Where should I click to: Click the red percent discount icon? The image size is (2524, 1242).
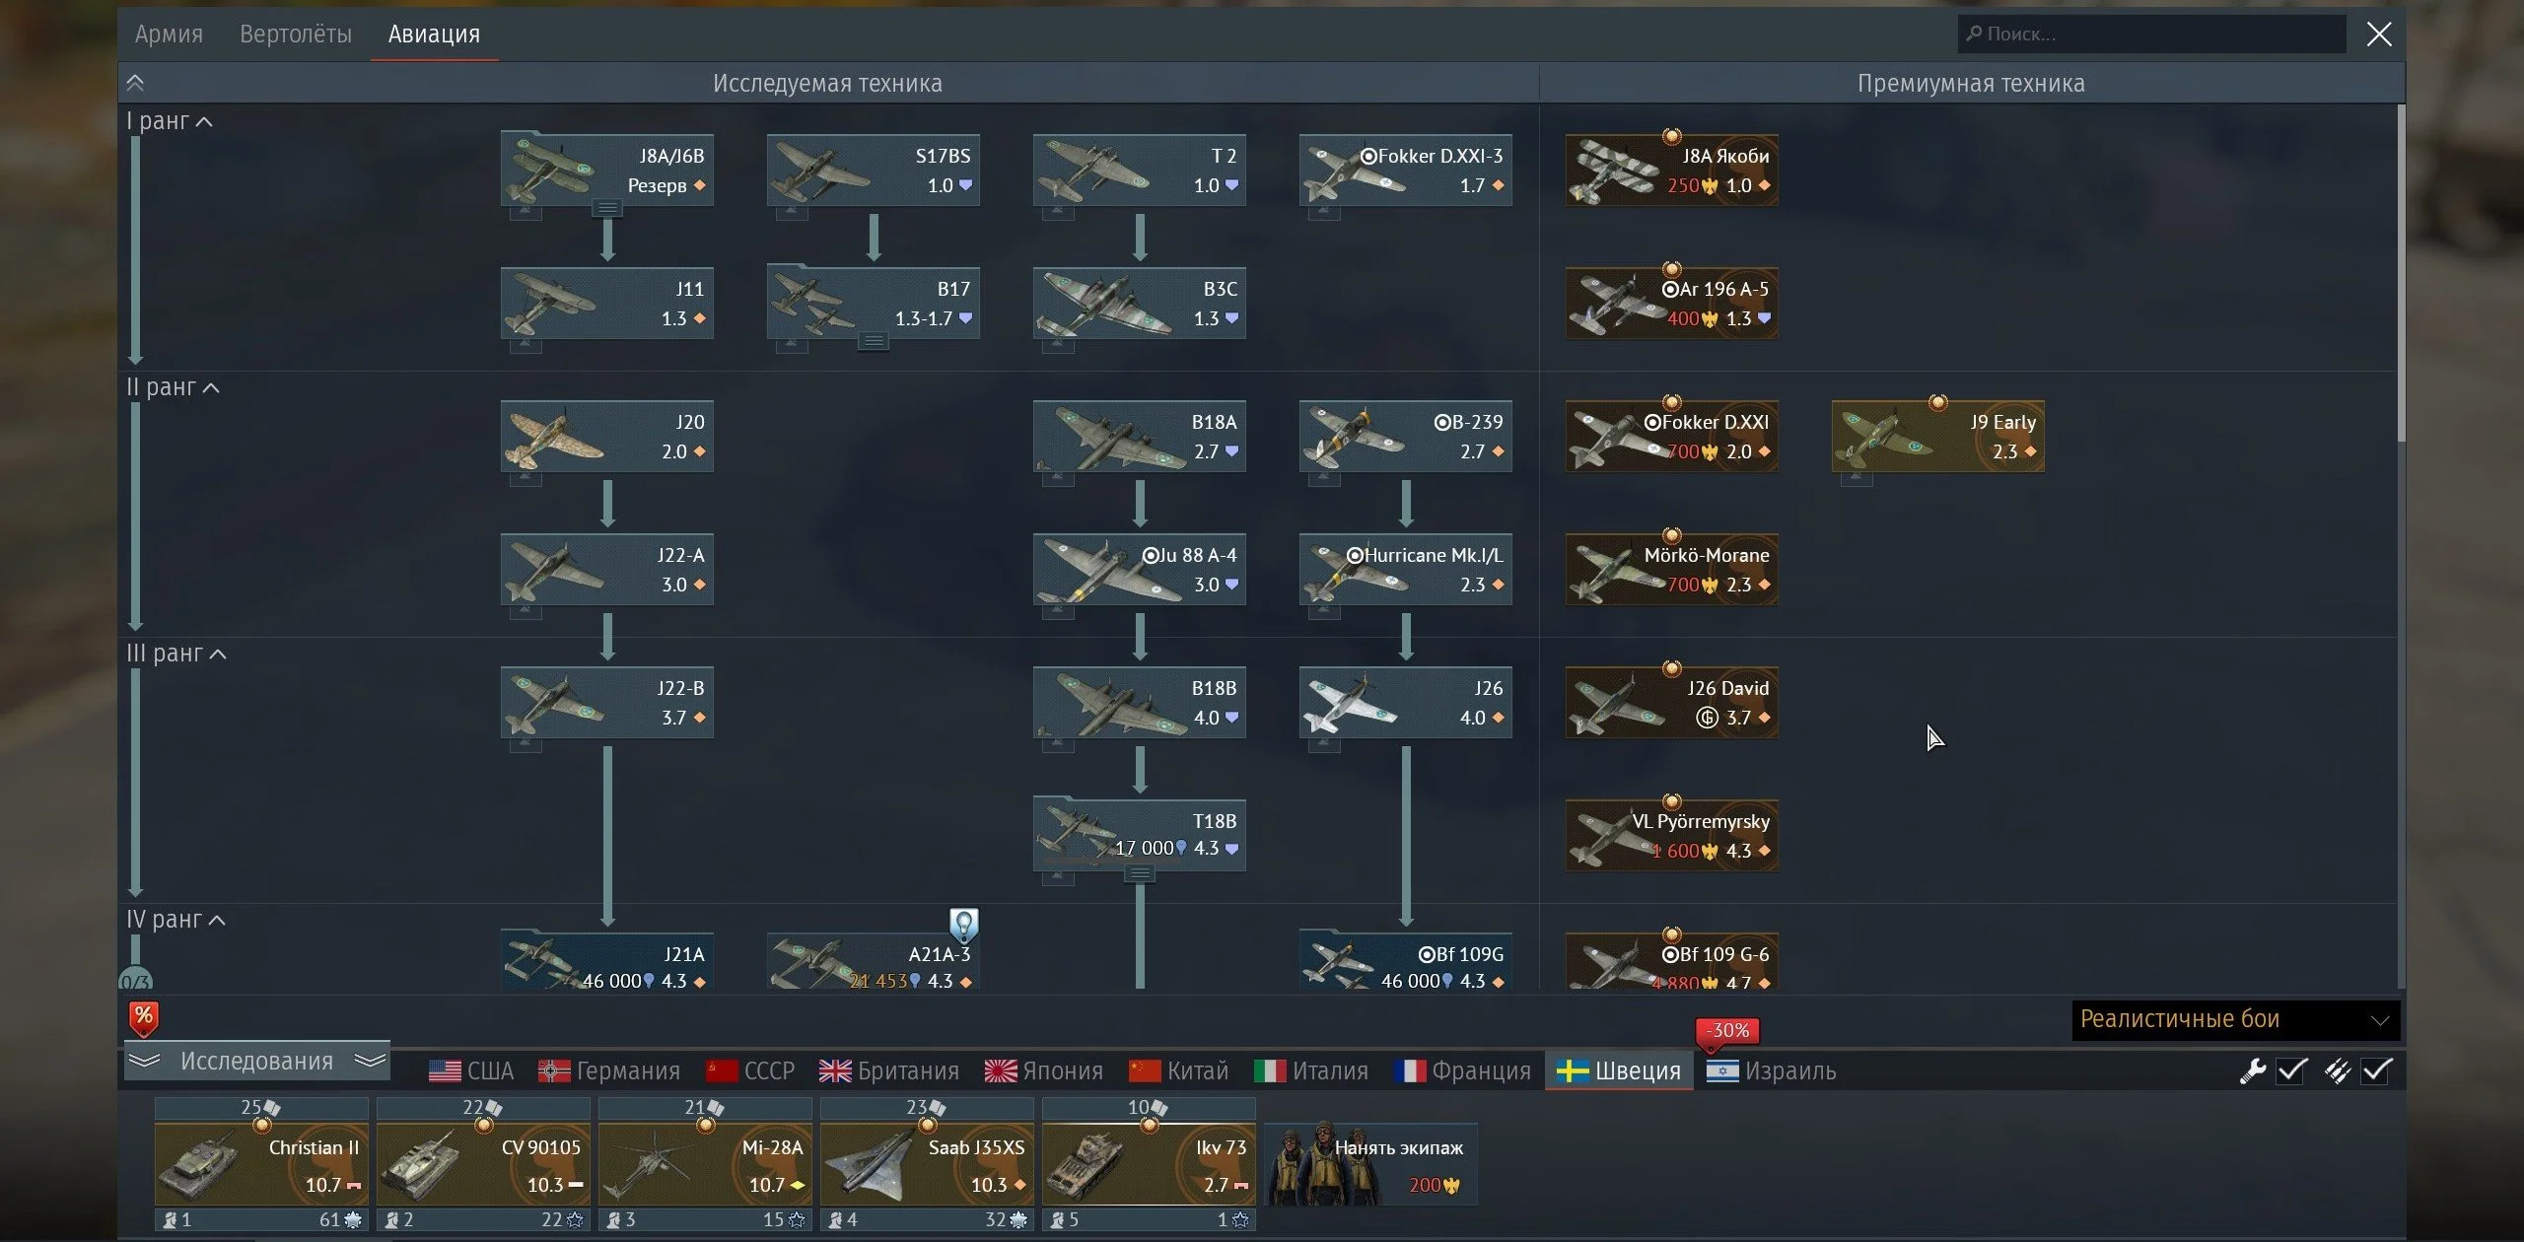coord(144,1017)
